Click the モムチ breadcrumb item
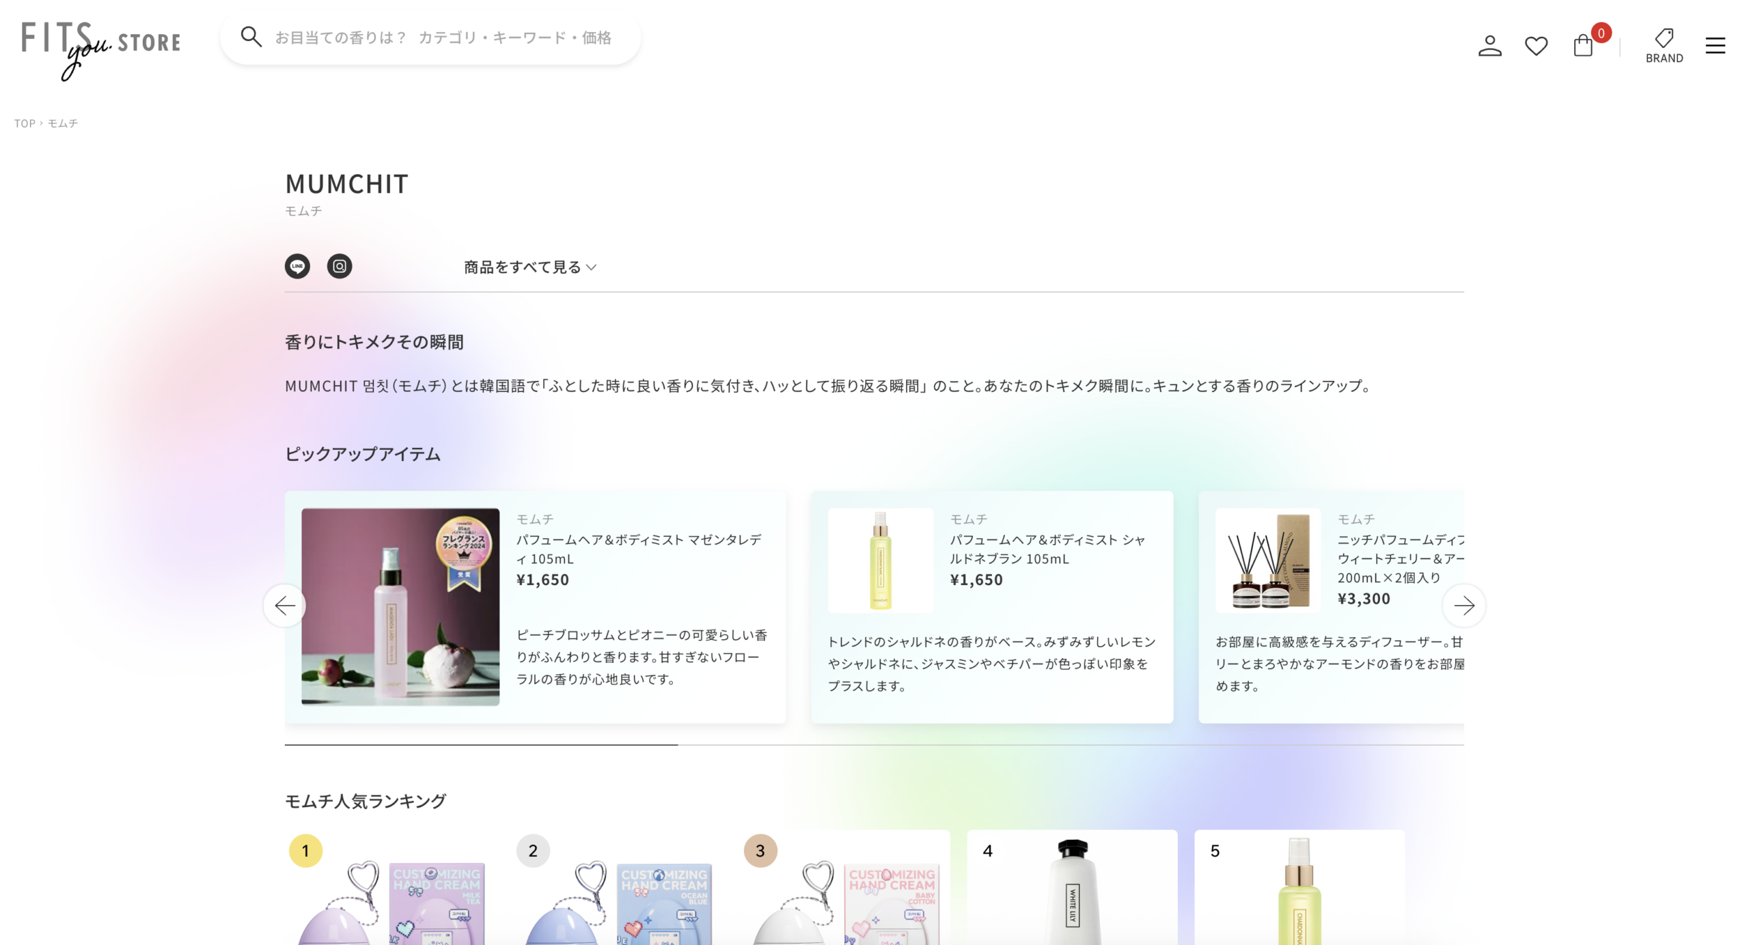Viewport: 1749px width, 945px height. pos(63,124)
